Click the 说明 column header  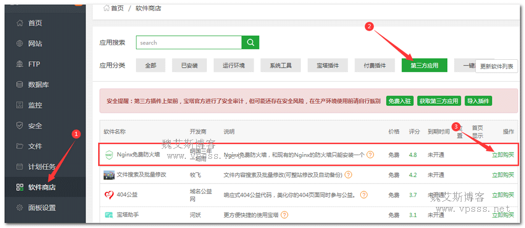tap(229, 132)
